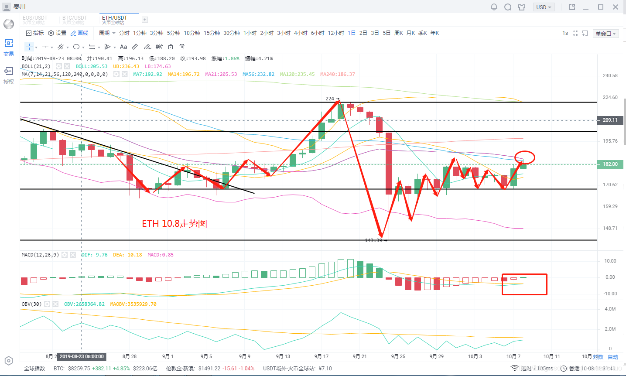Screen dimensions: 626x376
Task: Click the 1s refresh interval label
Action: [x=565, y=33]
